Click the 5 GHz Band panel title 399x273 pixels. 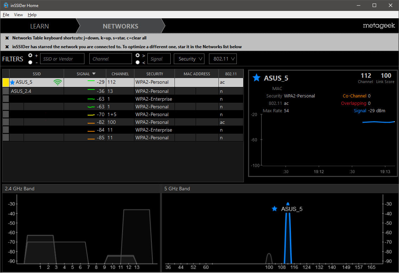(x=177, y=189)
